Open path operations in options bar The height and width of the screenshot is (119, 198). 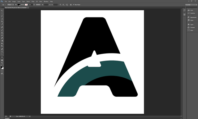coord(60,5)
